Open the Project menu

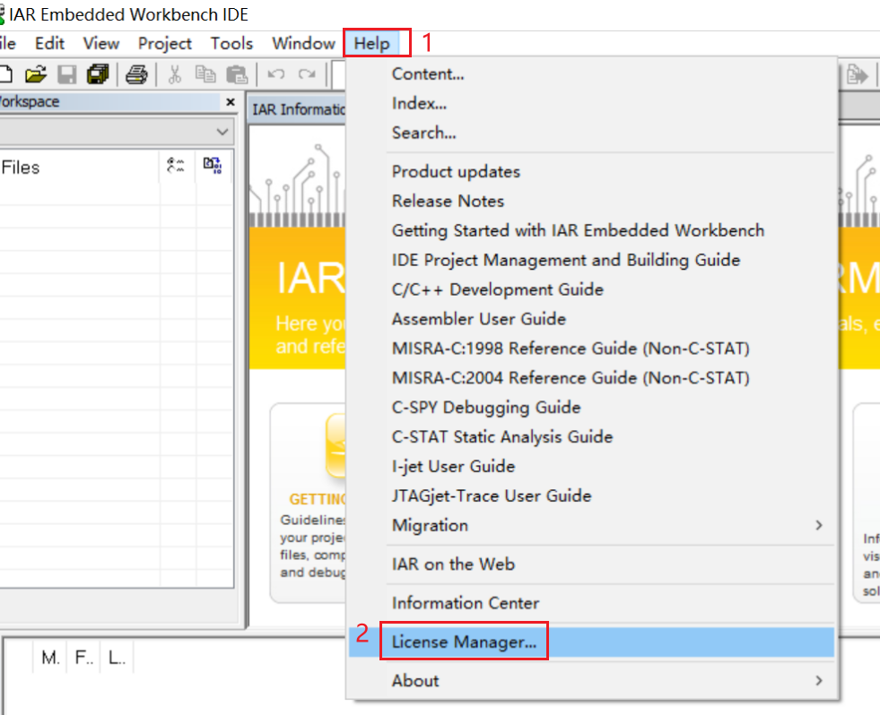click(x=164, y=43)
